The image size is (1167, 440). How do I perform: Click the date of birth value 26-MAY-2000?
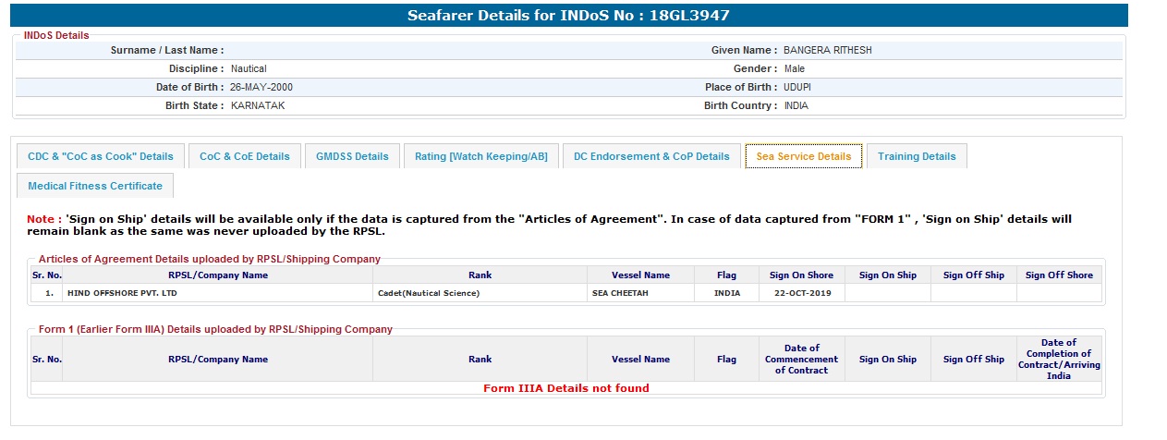(261, 87)
